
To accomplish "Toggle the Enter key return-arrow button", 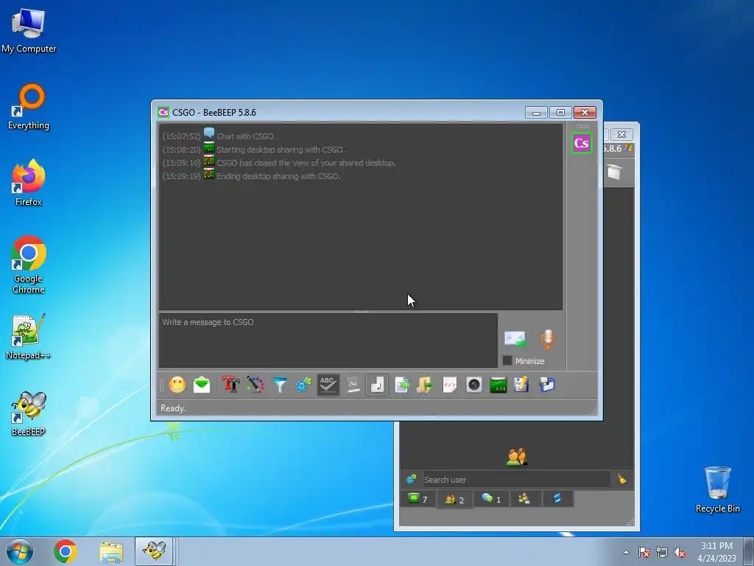I will point(377,385).
